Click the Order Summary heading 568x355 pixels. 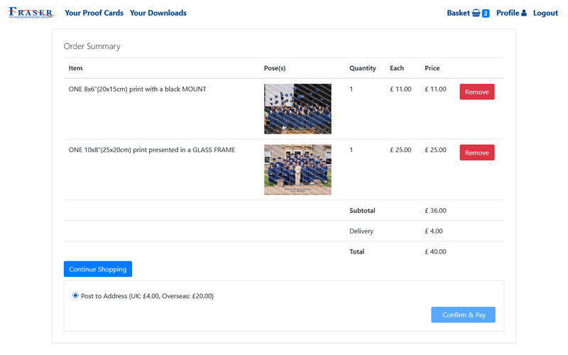pyautogui.click(x=92, y=46)
